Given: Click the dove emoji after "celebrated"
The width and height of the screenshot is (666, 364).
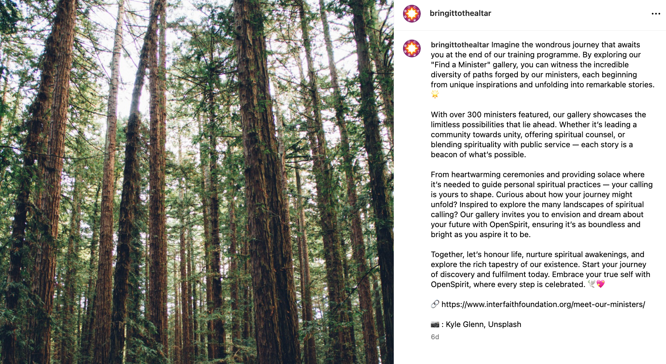Looking at the screenshot, I should click(x=592, y=284).
